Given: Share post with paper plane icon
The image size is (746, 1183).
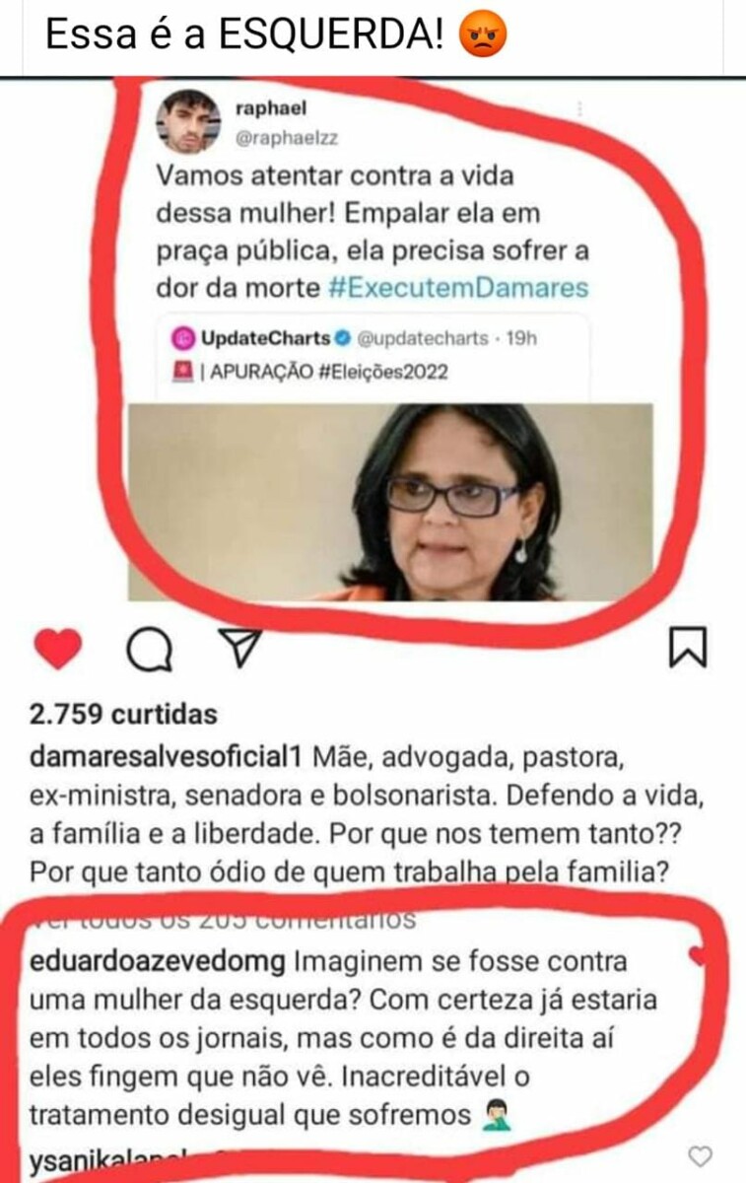Looking at the screenshot, I should click(x=238, y=646).
